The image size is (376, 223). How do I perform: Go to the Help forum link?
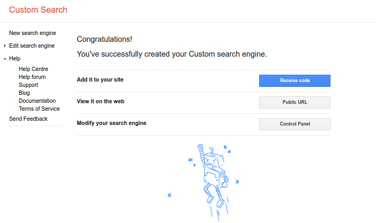click(x=32, y=77)
